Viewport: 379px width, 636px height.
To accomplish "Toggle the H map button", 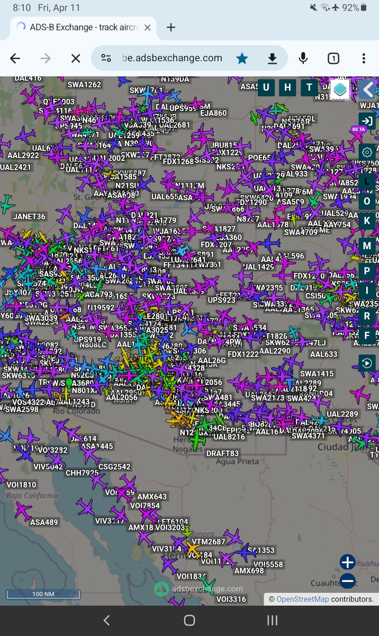I will [288, 87].
